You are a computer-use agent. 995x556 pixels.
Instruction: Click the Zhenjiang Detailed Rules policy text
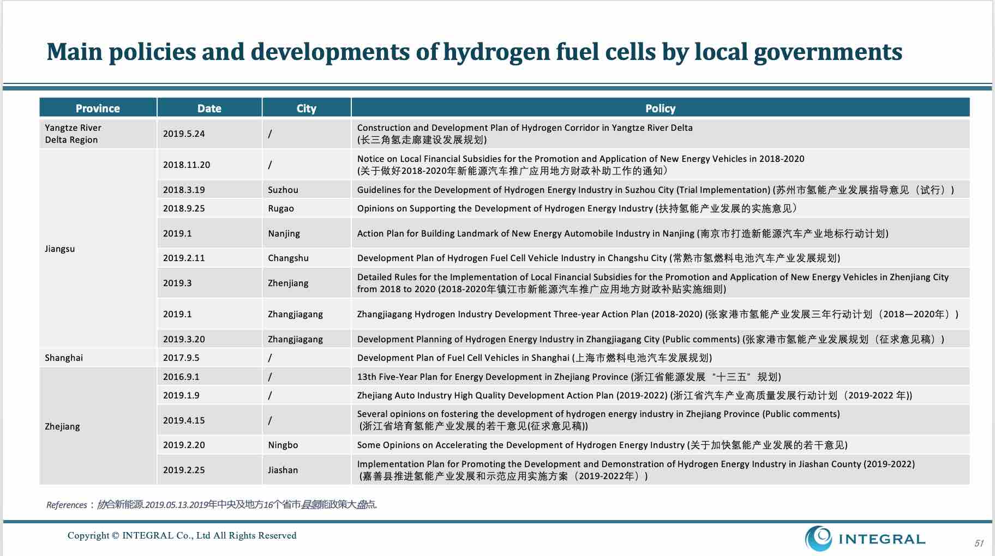point(653,283)
